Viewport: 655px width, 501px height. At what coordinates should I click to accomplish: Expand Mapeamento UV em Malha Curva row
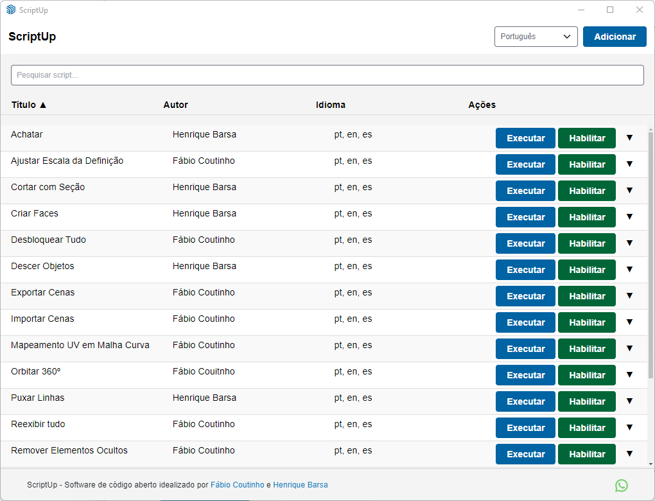pos(629,349)
